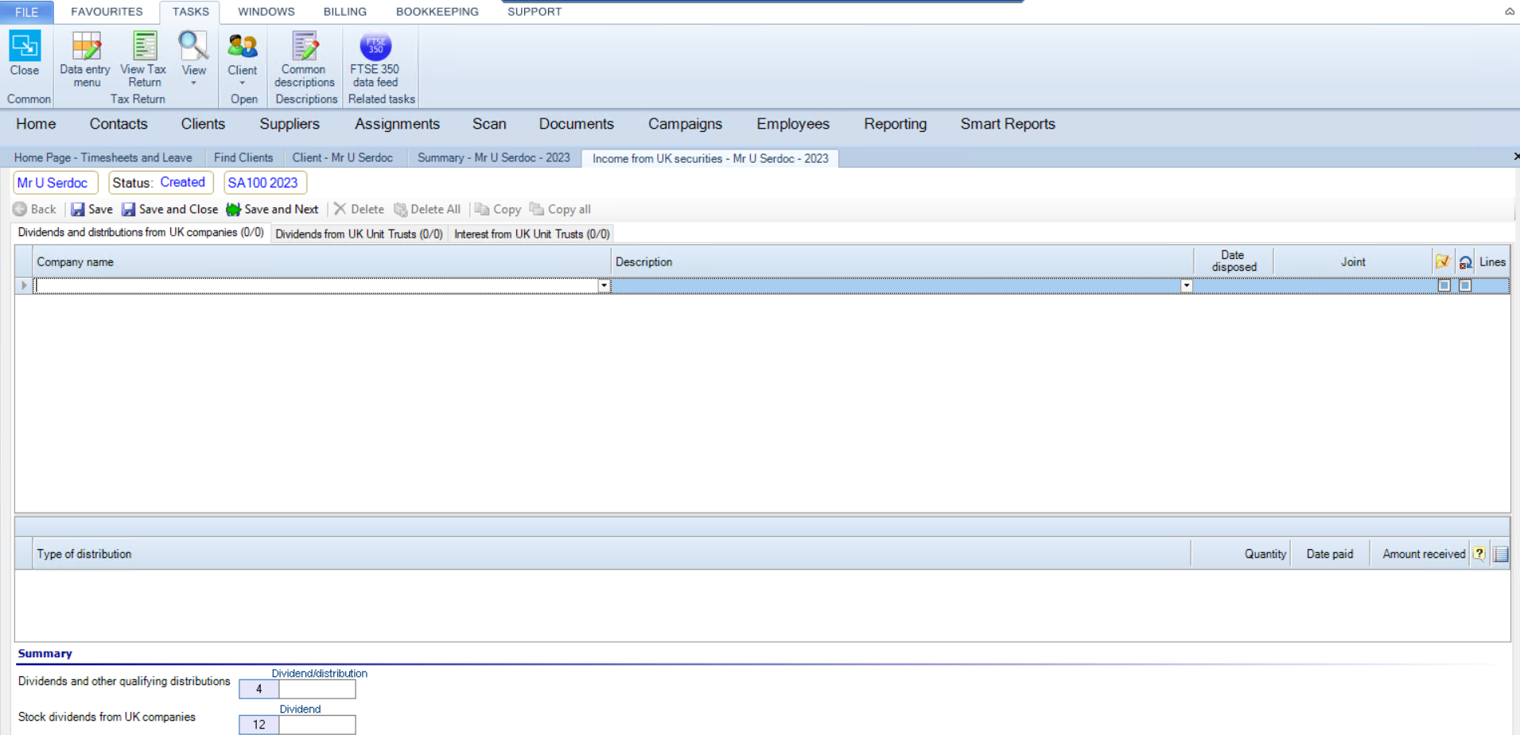Screen dimensions: 1520x735
Task: Click Copy all in toolbar
Action: [x=560, y=209]
